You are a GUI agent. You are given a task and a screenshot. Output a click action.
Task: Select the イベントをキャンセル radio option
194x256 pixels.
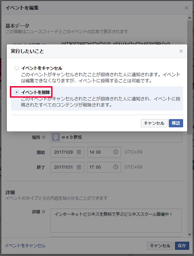click(17, 68)
